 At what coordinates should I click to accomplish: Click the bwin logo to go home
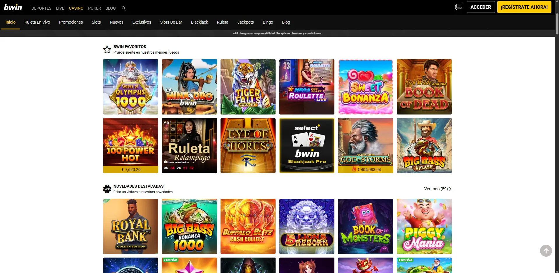[13, 7]
